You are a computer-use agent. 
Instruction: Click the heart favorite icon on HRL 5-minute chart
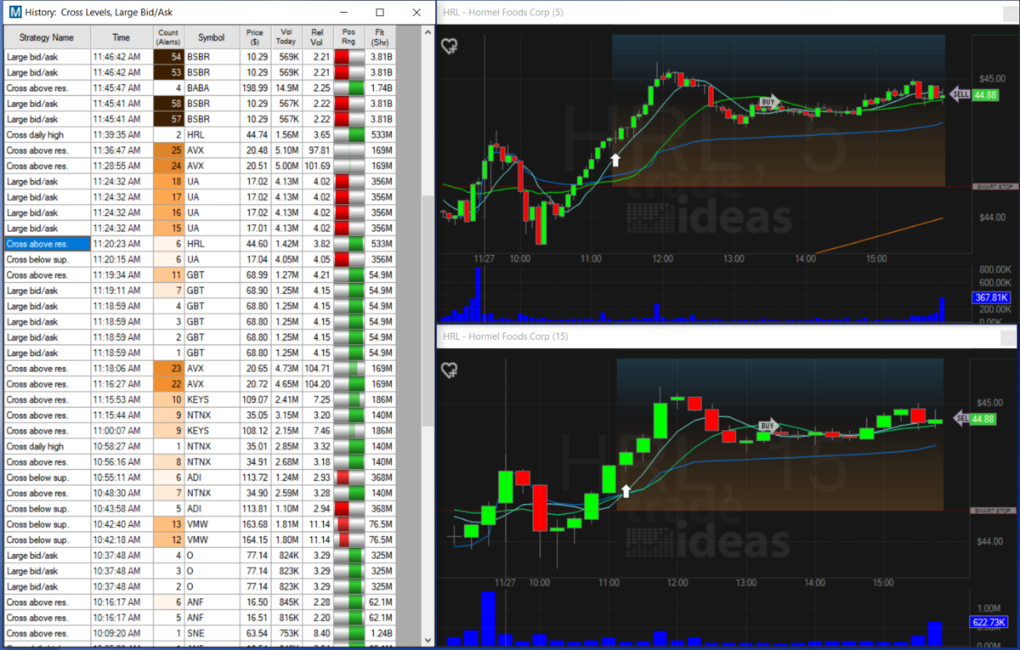click(x=450, y=47)
